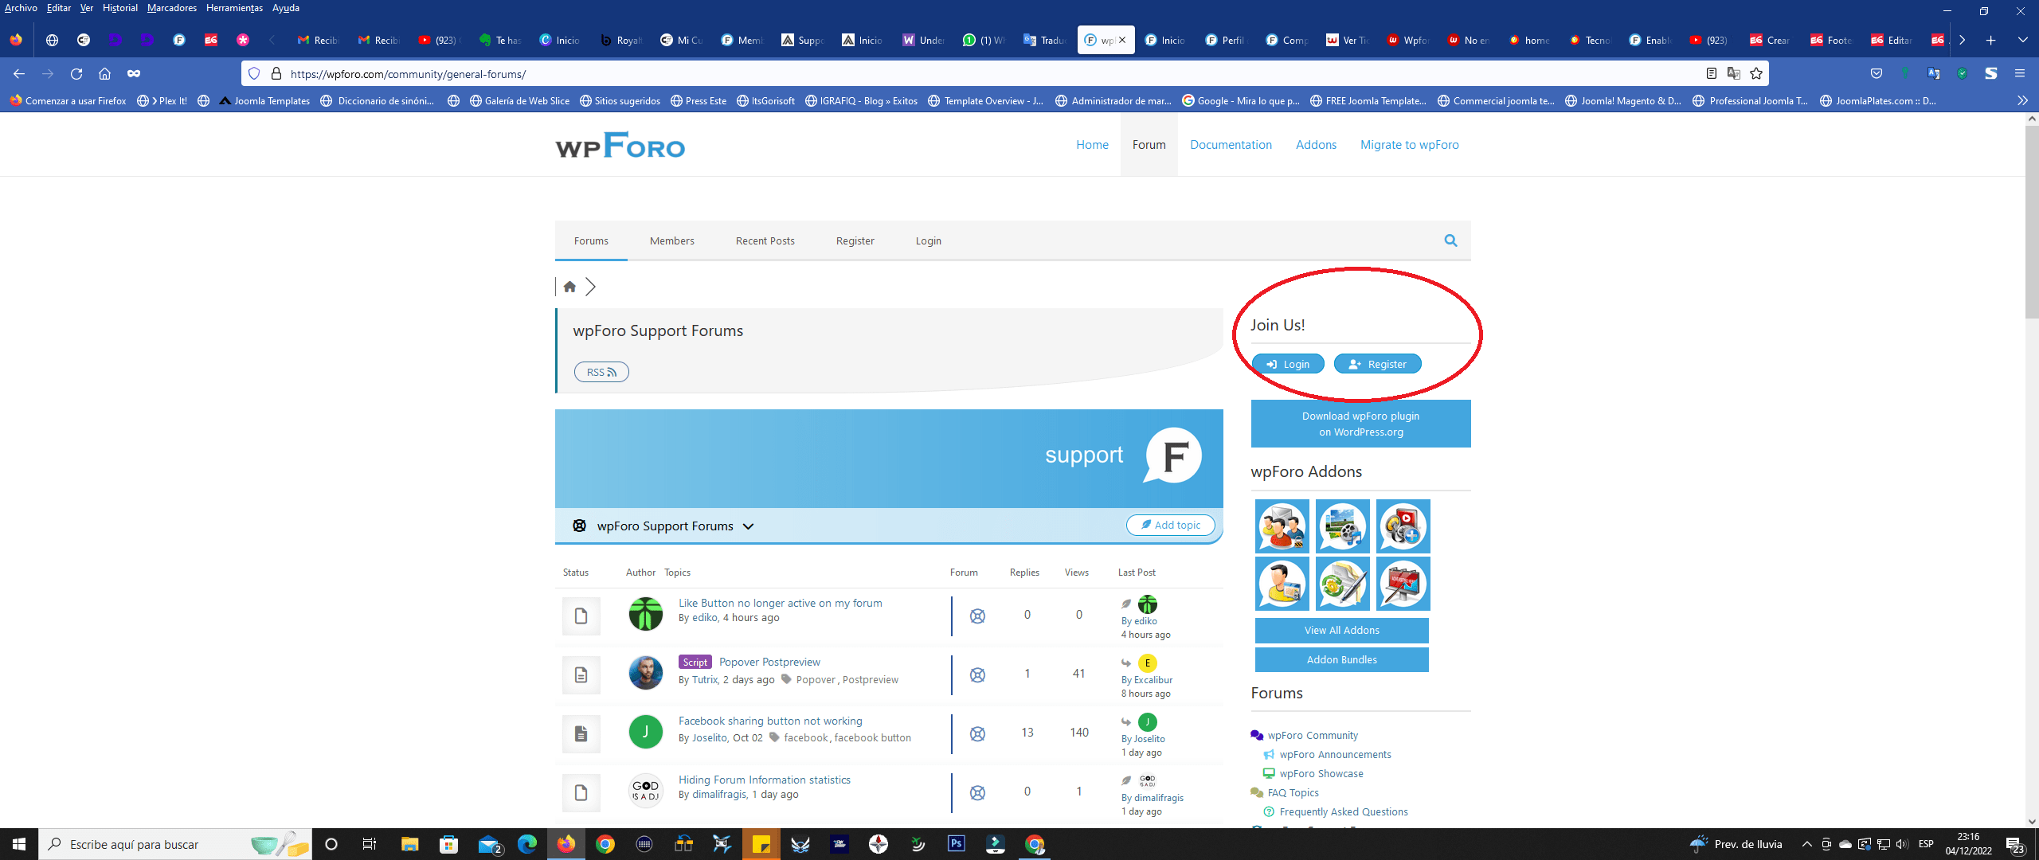Go back using the browser back arrow
2039x860 pixels.
[19, 73]
